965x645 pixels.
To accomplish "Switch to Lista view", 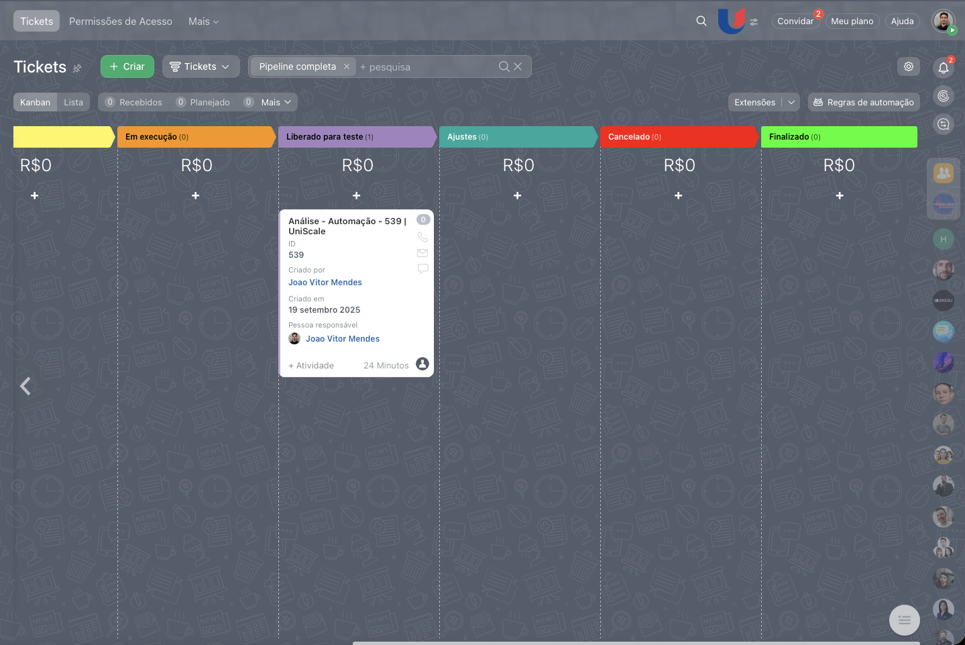I will (x=73, y=102).
